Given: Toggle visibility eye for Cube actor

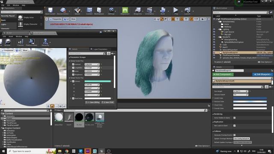Looking at the screenshot, I should pos(214,44).
